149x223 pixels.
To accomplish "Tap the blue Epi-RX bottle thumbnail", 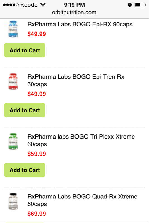I will (13, 29).
